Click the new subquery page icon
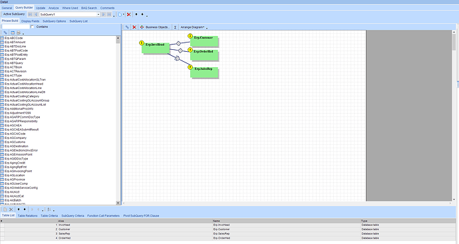Screen dimensions: 459x244 click(x=120, y=15)
